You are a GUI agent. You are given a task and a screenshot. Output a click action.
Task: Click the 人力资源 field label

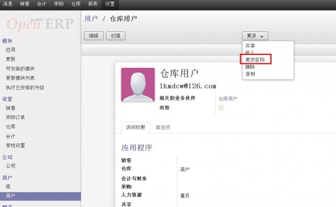(132, 195)
